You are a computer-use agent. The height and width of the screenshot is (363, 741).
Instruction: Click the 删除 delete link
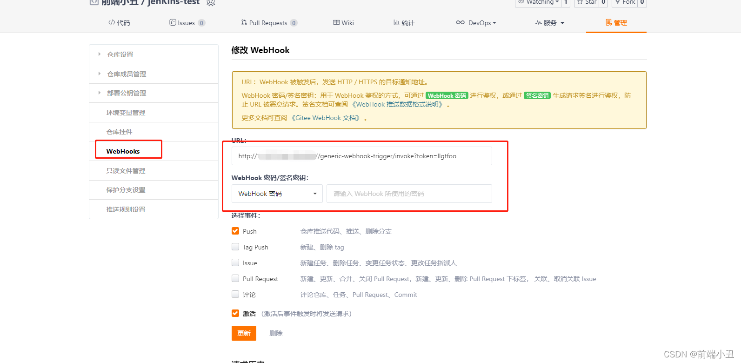[276, 333]
